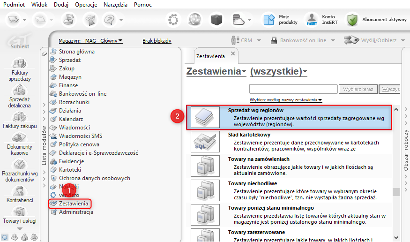Viewport: 410px width, 242px height.
Task: Click the black cube icon in toolbar
Action: pos(216,20)
